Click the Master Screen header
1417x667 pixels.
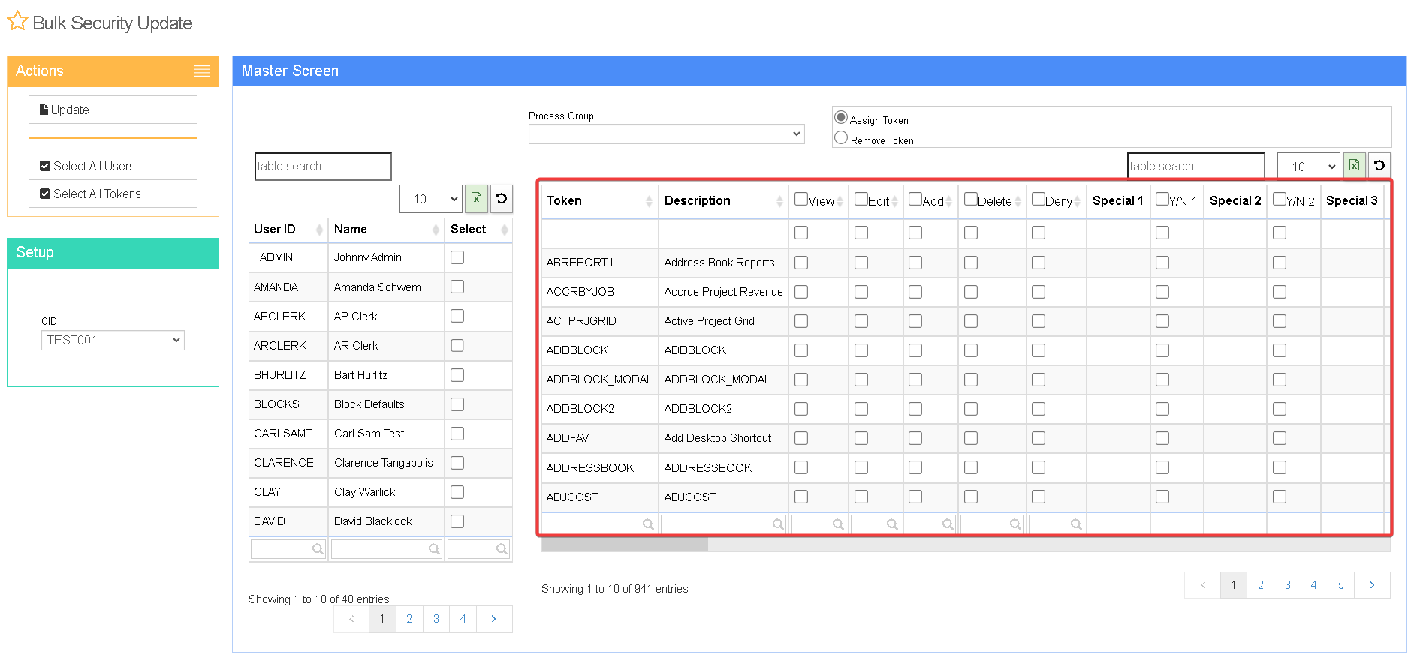(x=819, y=71)
